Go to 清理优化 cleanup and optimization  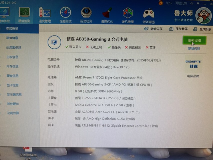[x=107, y=15]
